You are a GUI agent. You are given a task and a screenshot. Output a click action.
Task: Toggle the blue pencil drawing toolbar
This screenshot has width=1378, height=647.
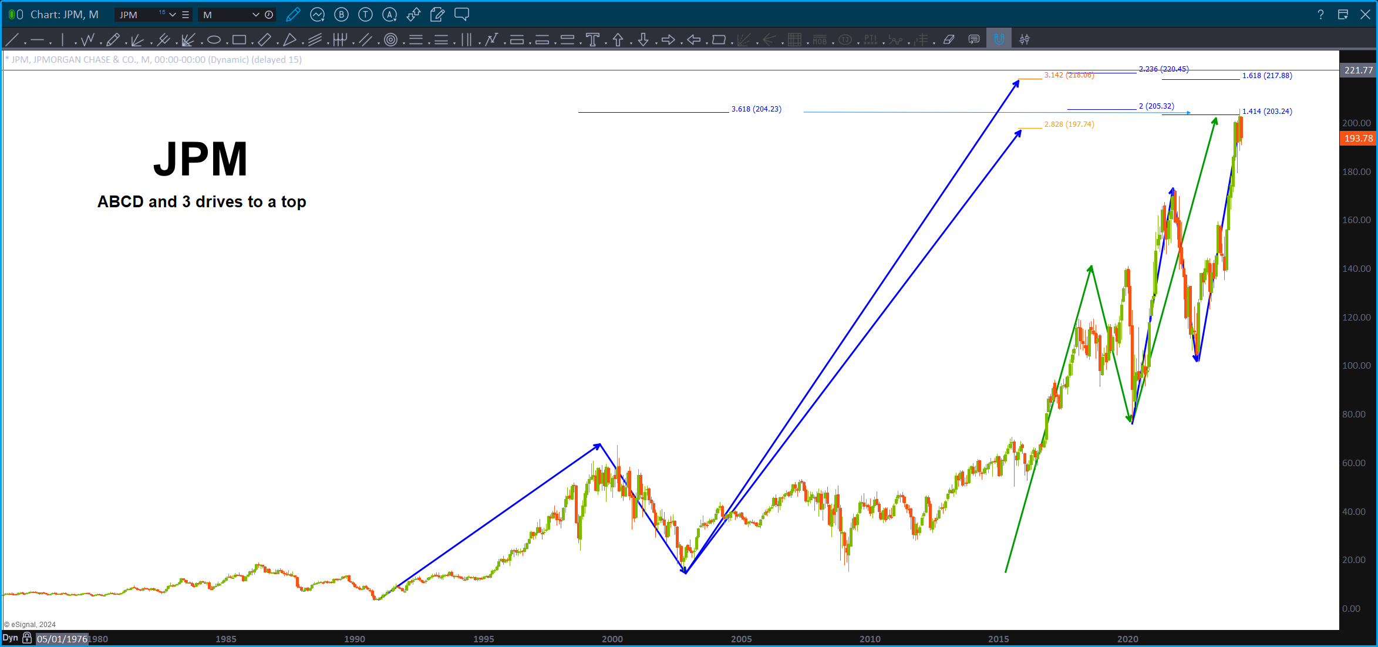[x=293, y=15]
